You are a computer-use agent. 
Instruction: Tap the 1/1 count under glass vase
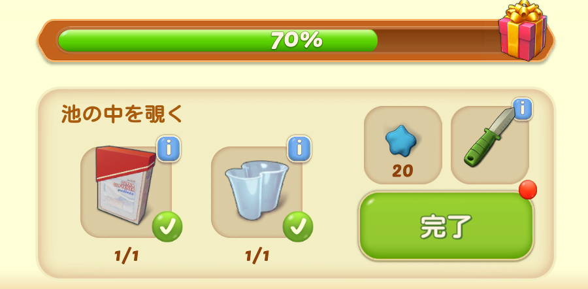257,256
